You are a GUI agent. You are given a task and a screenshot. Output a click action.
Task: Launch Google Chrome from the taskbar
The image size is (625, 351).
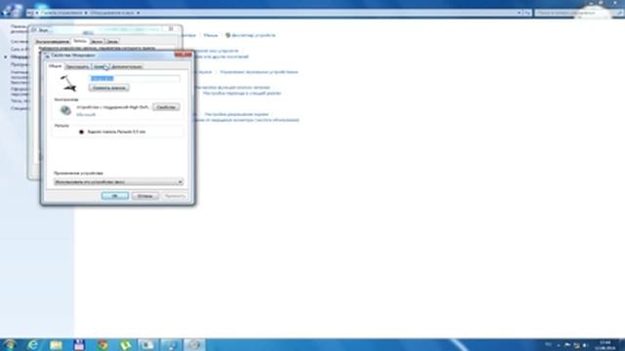pyautogui.click(x=103, y=344)
